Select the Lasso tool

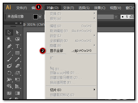pos(17,39)
